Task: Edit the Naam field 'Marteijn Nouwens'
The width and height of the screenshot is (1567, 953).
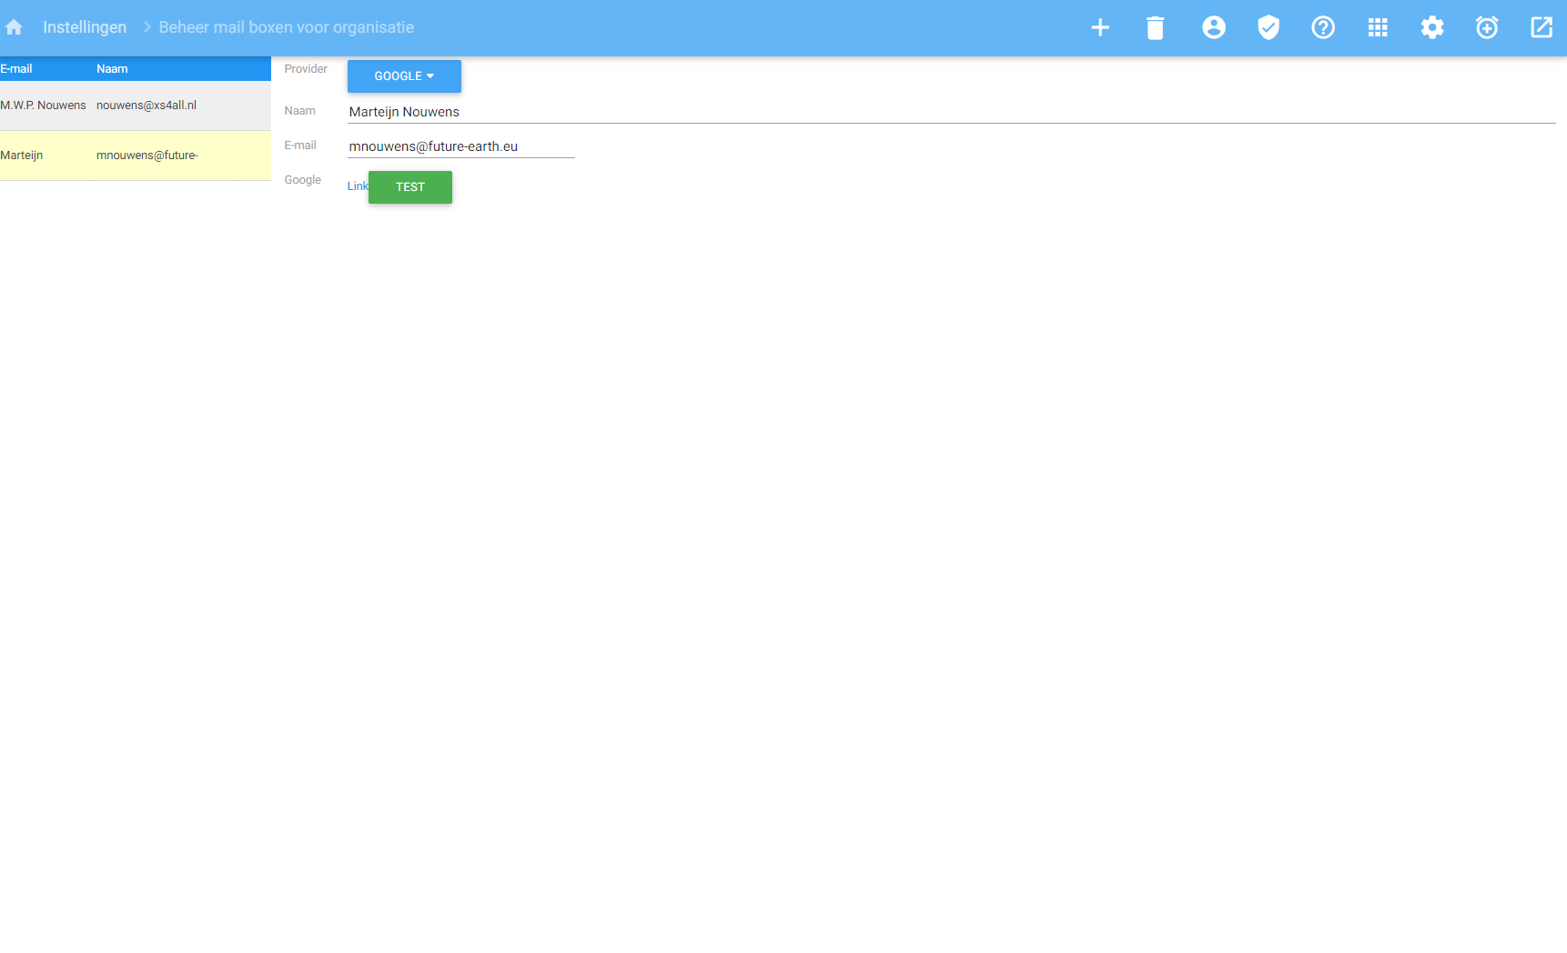Action: tap(952, 112)
